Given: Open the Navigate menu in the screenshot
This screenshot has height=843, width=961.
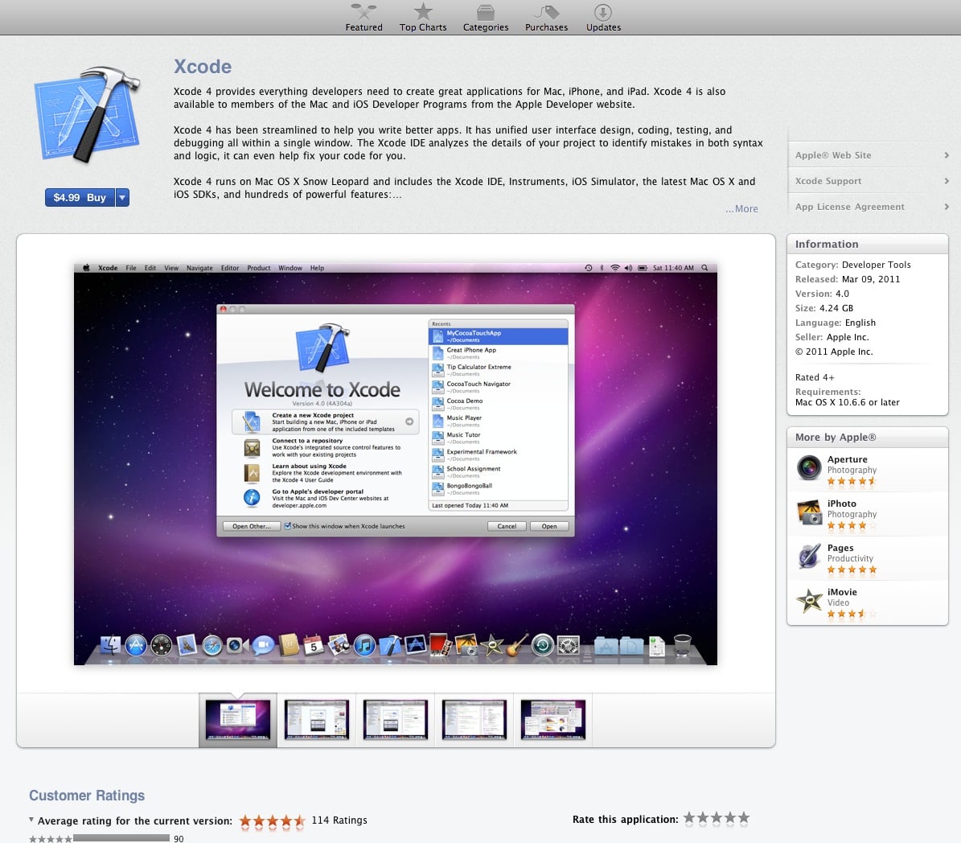Looking at the screenshot, I should click(x=199, y=268).
